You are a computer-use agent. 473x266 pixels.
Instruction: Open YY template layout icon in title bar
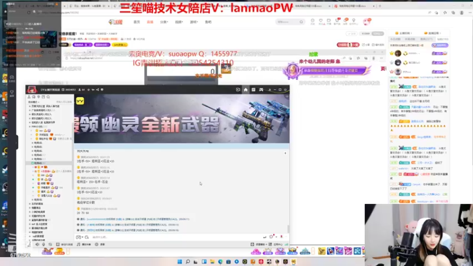click(x=254, y=90)
